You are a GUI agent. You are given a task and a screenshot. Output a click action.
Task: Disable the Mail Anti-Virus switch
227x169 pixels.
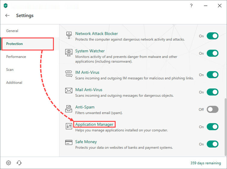pos(212,92)
